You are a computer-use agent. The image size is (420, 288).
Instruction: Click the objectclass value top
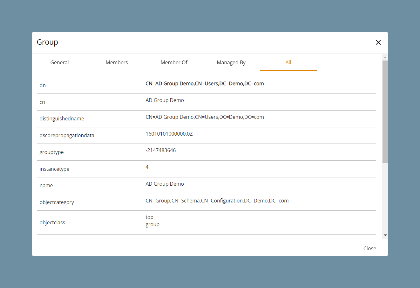click(x=149, y=217)
